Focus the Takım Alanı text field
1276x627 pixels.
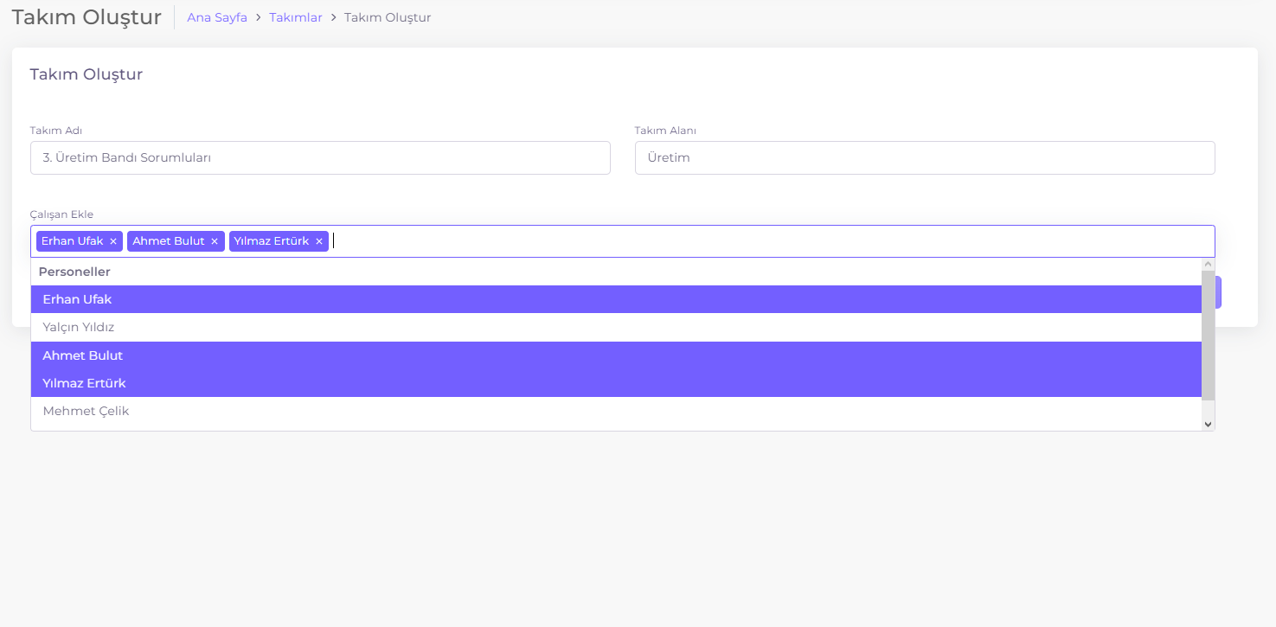click(924, 158)
